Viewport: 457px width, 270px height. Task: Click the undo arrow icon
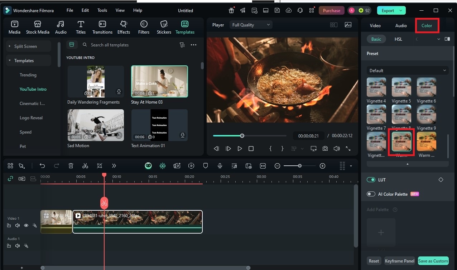click(42, 166)
